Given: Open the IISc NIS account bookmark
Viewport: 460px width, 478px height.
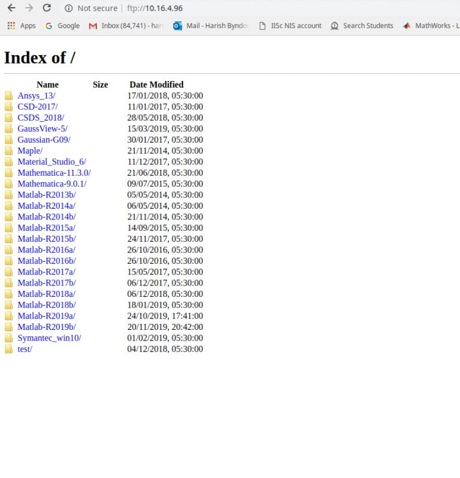Looking at the screenshot, I should [290, 26].
